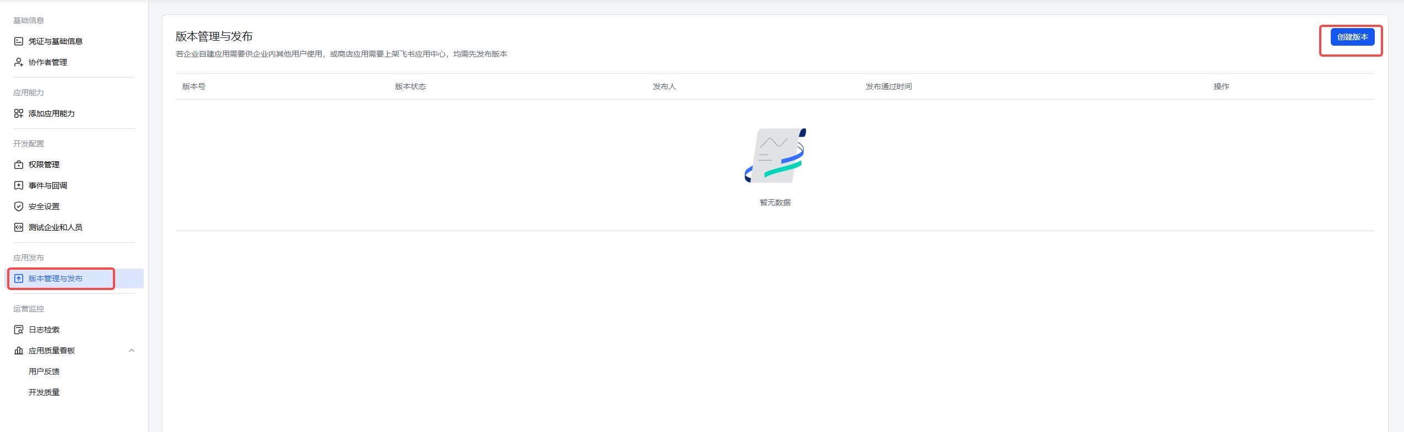The width and height of the screenshot is (1404, 432).
Task: Click the 应用能力 section heading
Action: point(29,92)
